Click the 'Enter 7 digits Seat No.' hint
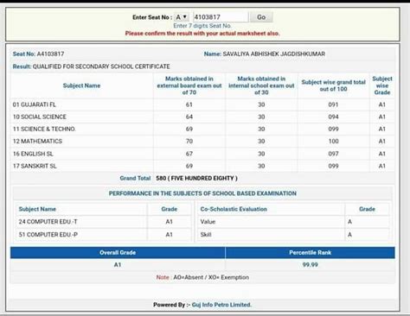 (x=202, y=26)
